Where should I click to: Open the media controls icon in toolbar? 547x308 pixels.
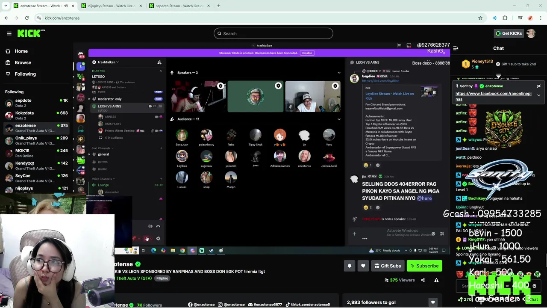click(520, 18)
